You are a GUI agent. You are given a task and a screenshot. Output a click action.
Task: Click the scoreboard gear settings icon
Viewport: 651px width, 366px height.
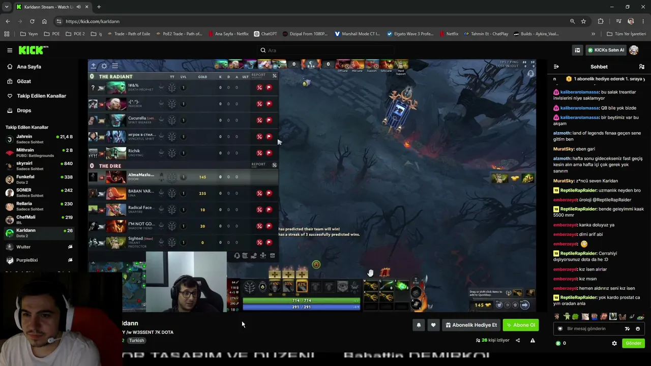104,66
